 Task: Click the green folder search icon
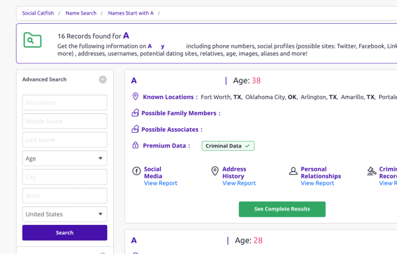[x=32, y=40]
